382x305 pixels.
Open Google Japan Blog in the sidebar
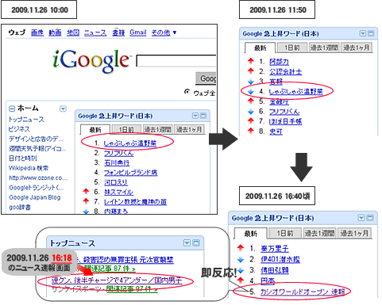(x=35, y=197)
